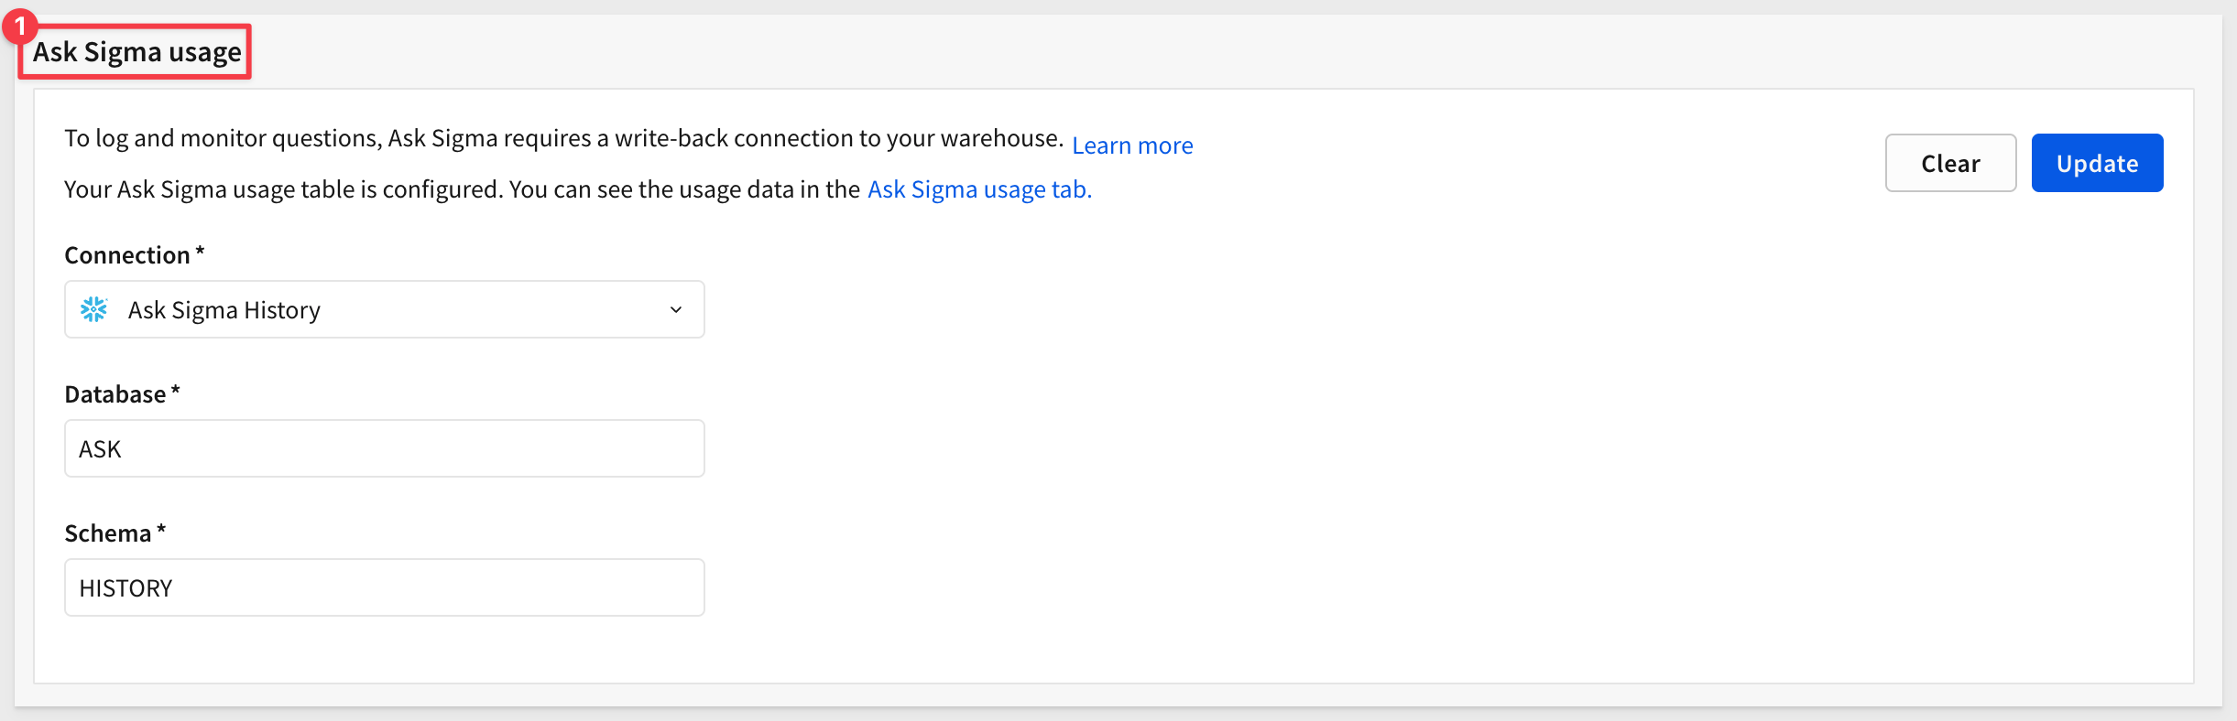Click the required asterisk beside Database
Image resolution: width=2237 pixels, height=721 pixels.
tap(175, 392)
